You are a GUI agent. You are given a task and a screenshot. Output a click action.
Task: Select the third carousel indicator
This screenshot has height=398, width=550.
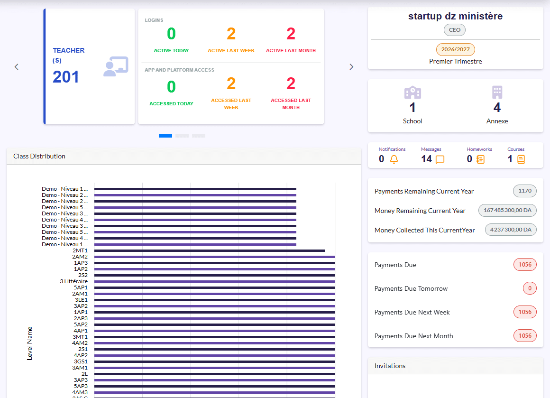point(199,136)
